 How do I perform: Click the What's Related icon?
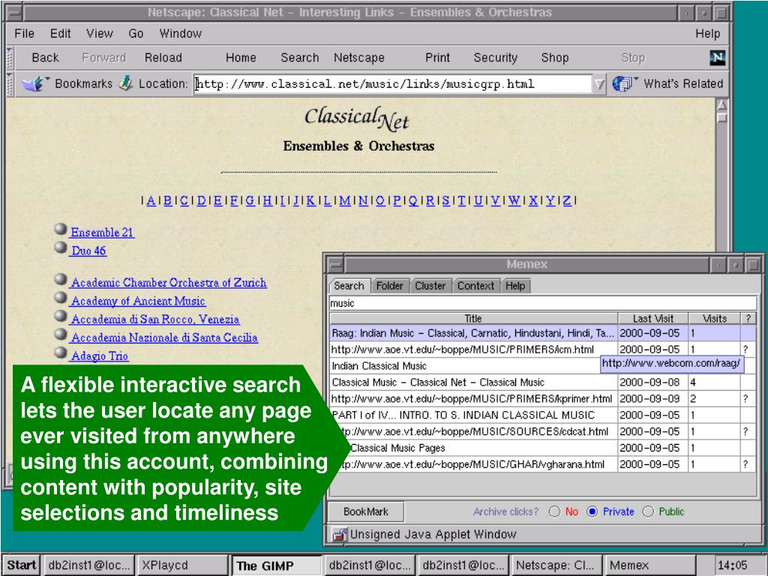pos(623,84)
